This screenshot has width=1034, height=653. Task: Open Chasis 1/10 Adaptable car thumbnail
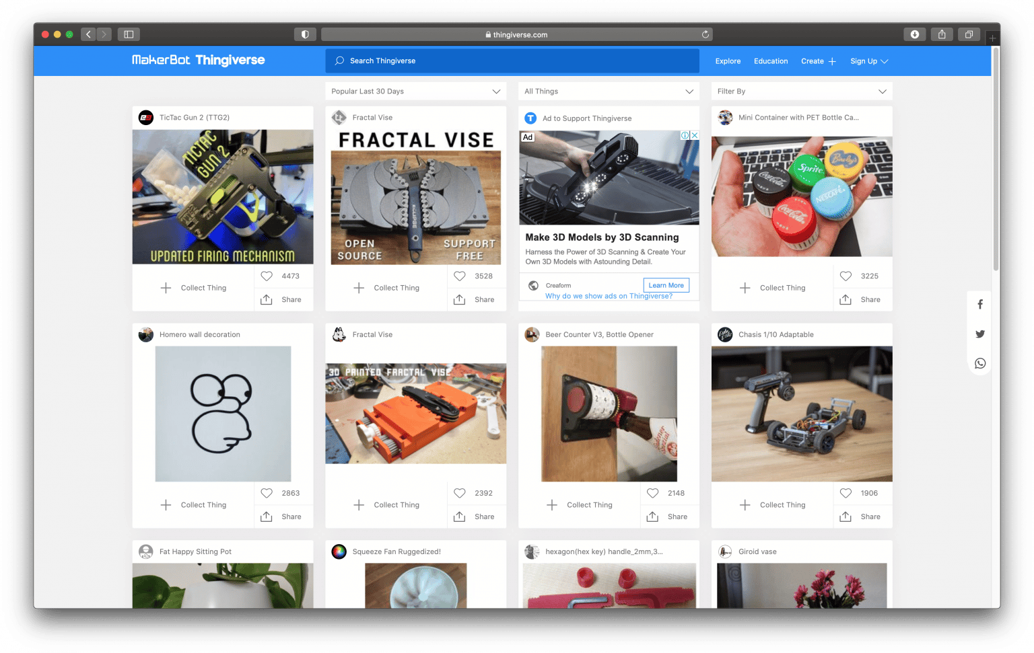pyautogui.click(x=802, y=414)
